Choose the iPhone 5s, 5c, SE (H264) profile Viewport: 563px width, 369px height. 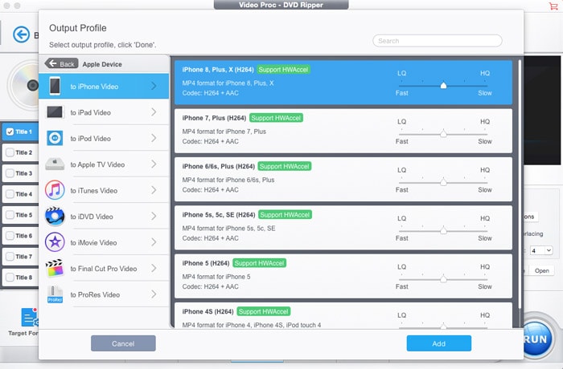343,228
